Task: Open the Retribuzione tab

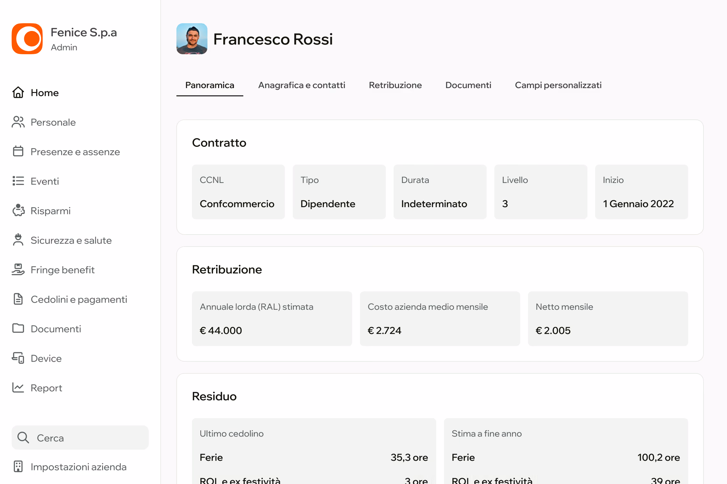Action: (395, 85)
